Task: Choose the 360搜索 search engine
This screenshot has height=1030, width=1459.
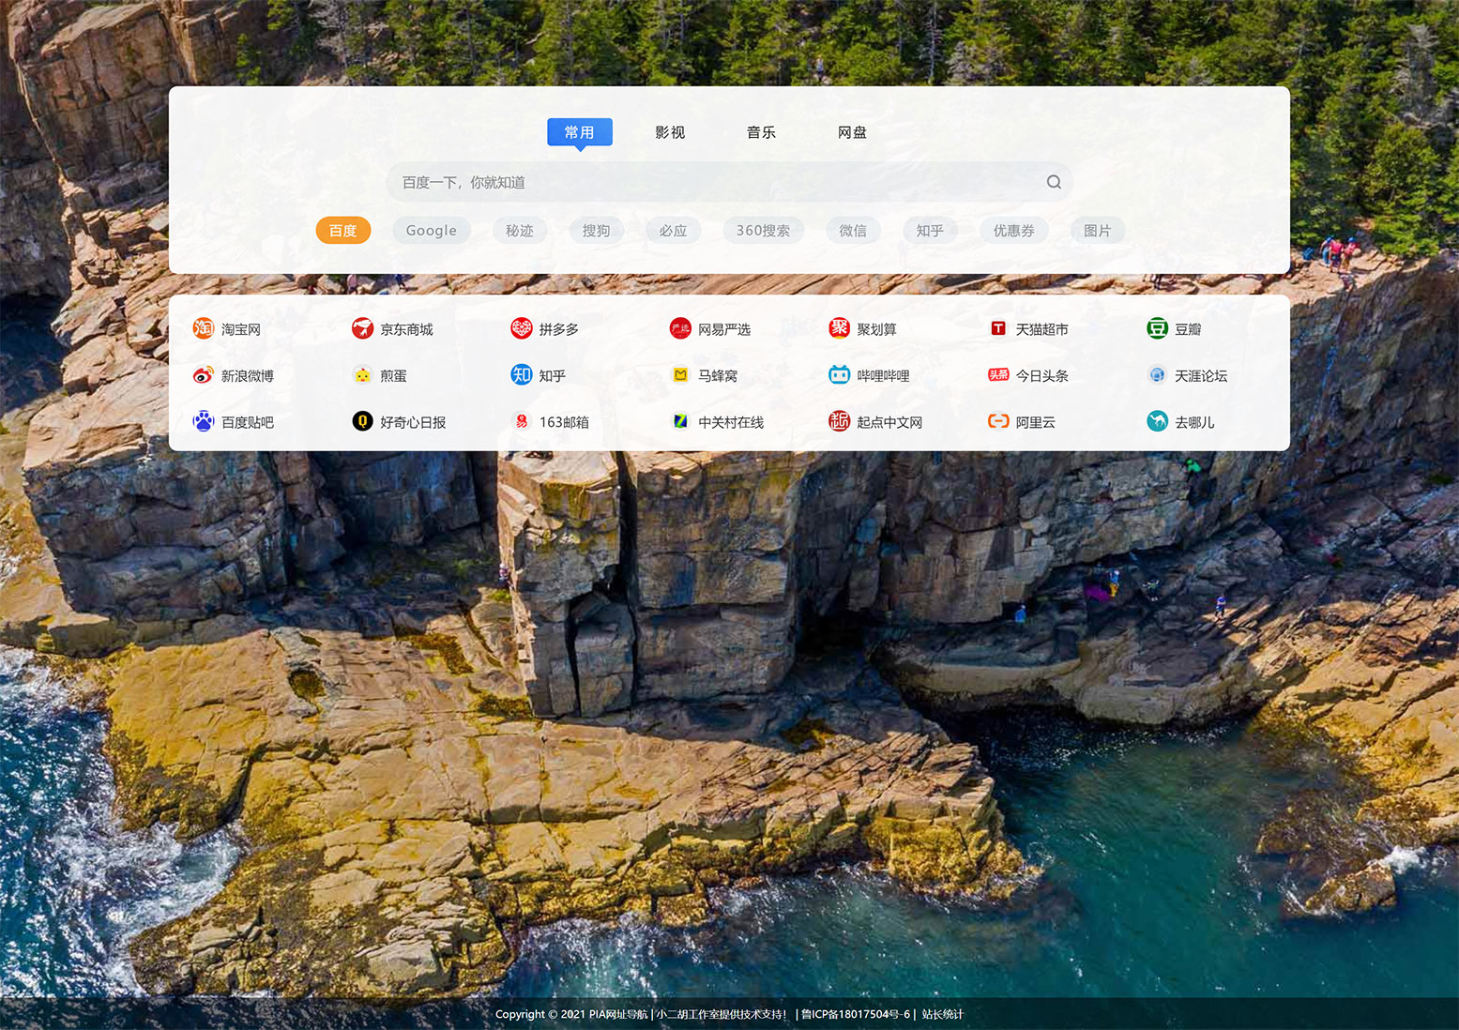Action: point(763,231)
